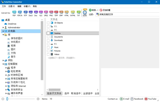Click the zoom slider handle
Screen dimensions: 160x102
tap(7, 99)
